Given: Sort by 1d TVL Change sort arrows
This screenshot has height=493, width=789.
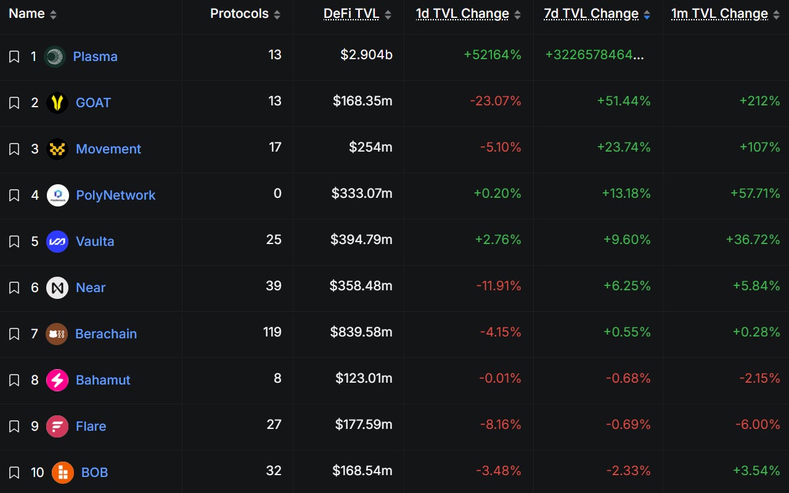Looking at the screenshot, I should pyautogui.click(x=517, y=15).
